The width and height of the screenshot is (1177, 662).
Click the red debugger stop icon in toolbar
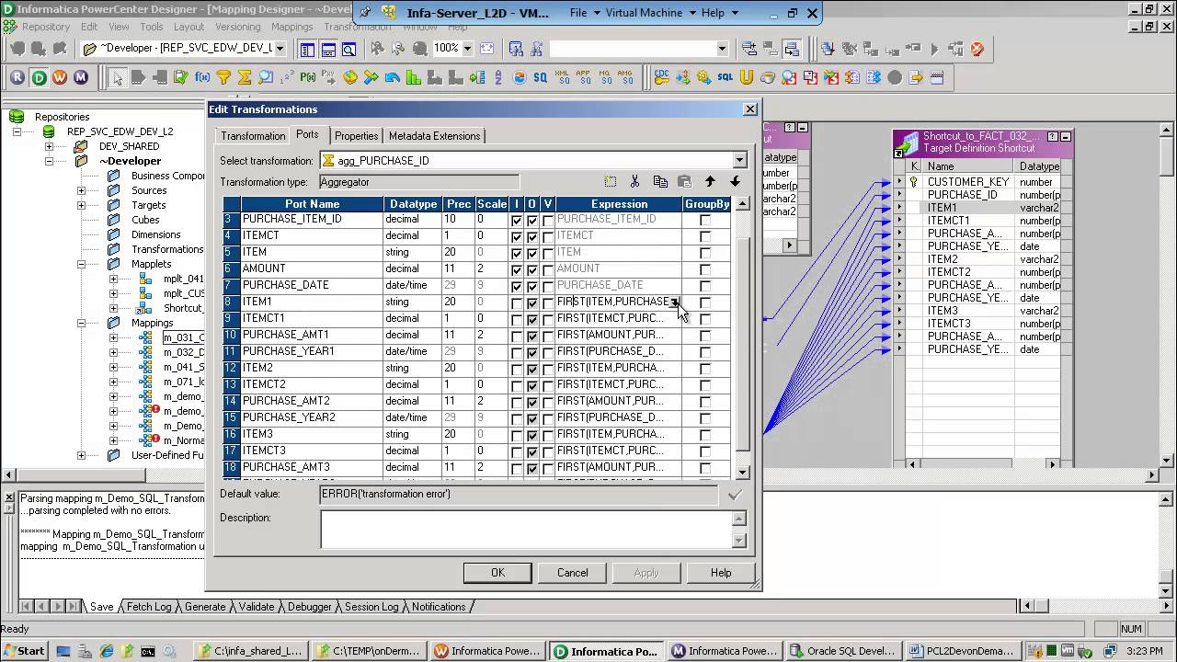point(977,49)
